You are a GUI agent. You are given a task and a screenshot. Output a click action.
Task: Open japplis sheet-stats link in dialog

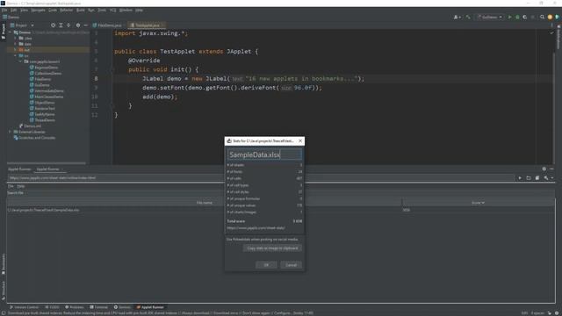click(256, 228)
